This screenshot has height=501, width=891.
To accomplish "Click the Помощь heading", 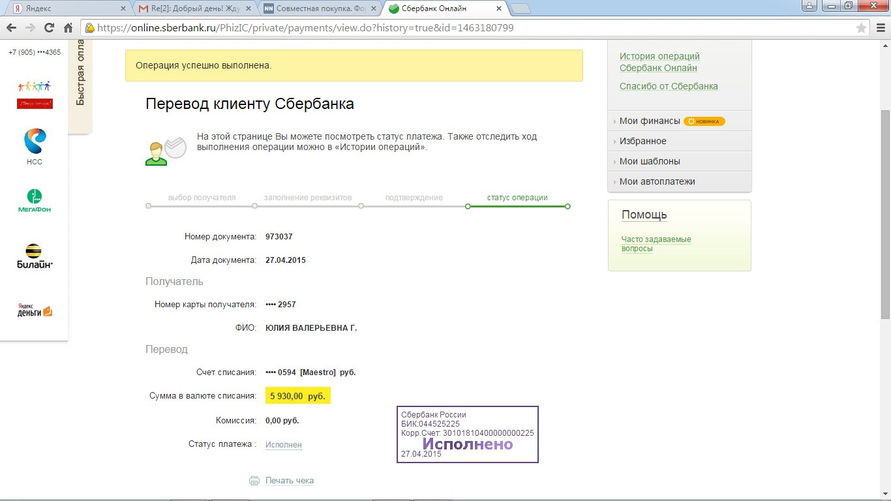I will click(644, 215).
